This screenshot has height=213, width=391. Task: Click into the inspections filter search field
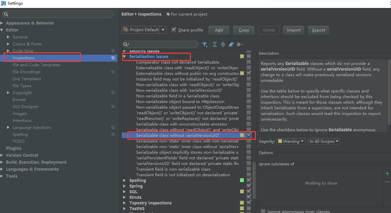click(x=160, y=44)
